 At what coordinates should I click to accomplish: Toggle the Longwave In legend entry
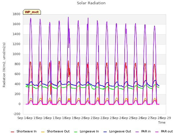tap(86, 131)
